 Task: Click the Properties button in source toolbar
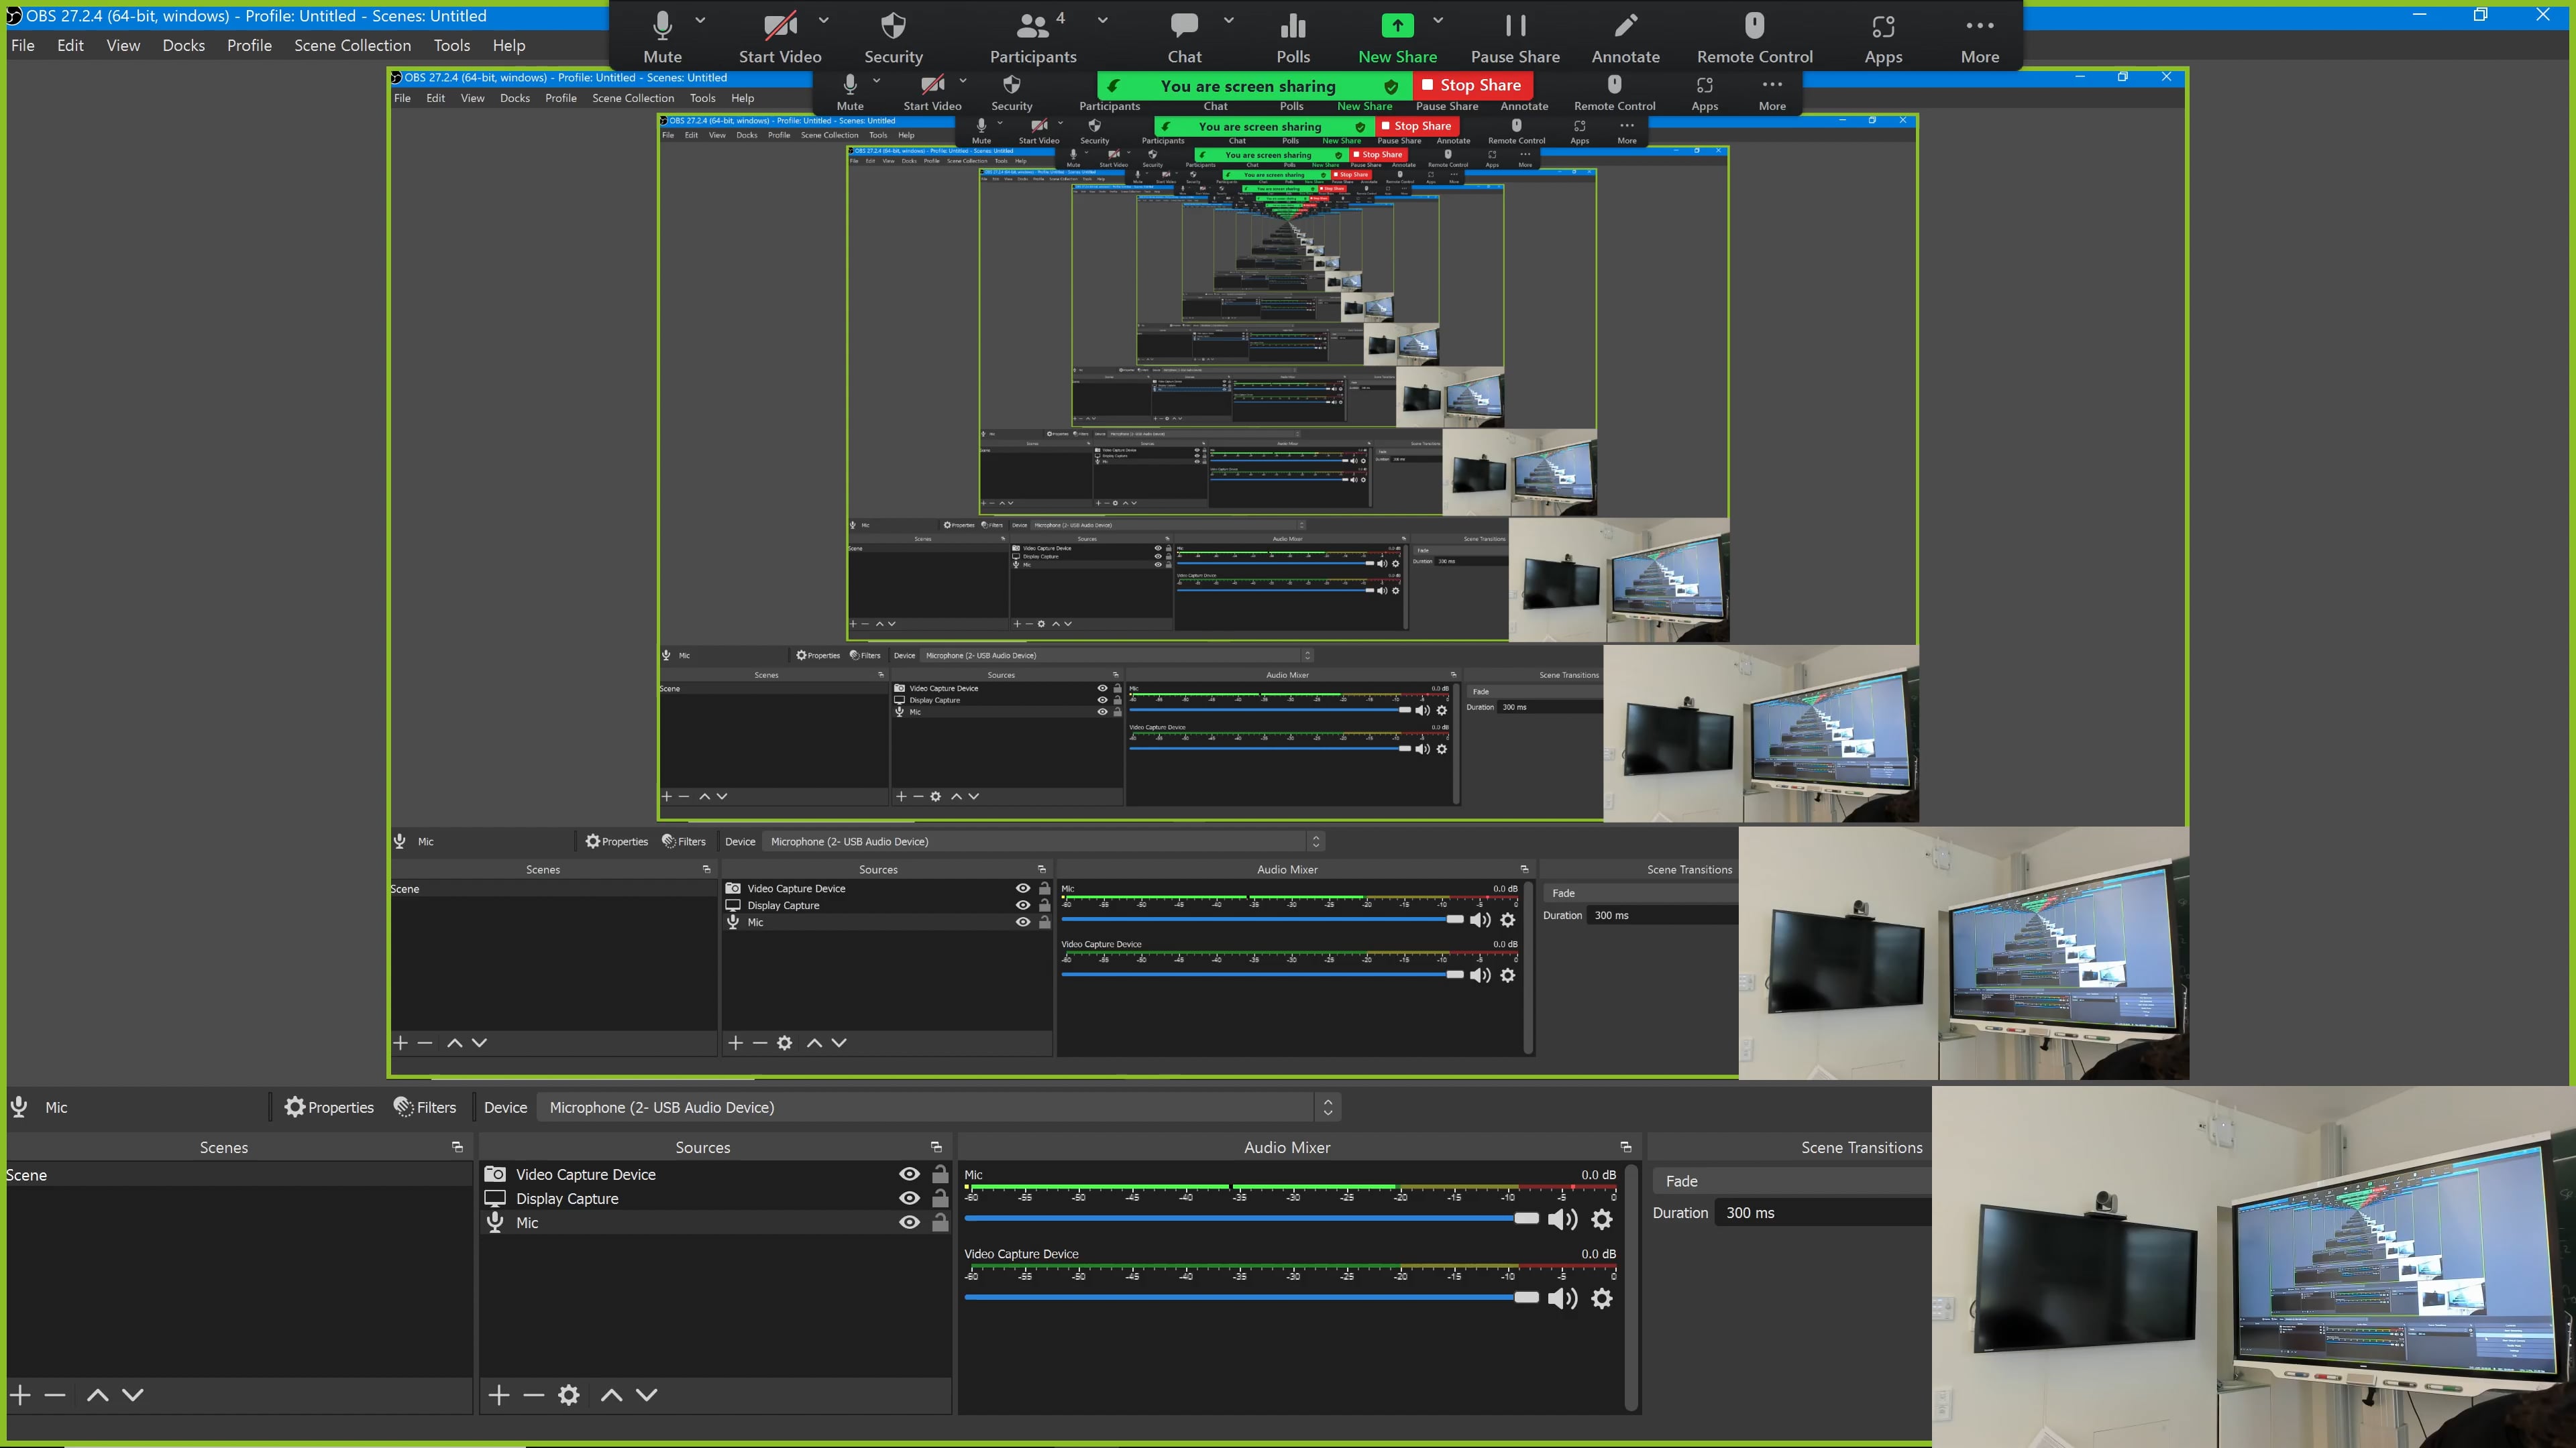(329, 1107)
